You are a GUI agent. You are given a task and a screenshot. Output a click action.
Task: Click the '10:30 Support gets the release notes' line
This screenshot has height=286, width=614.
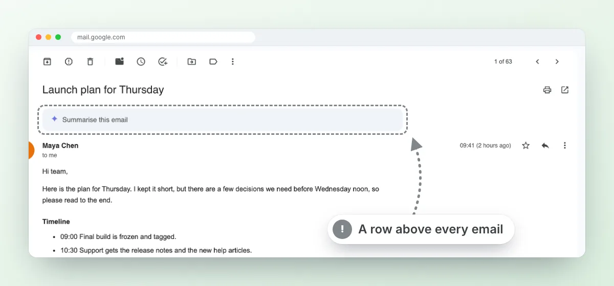(156, 250)
